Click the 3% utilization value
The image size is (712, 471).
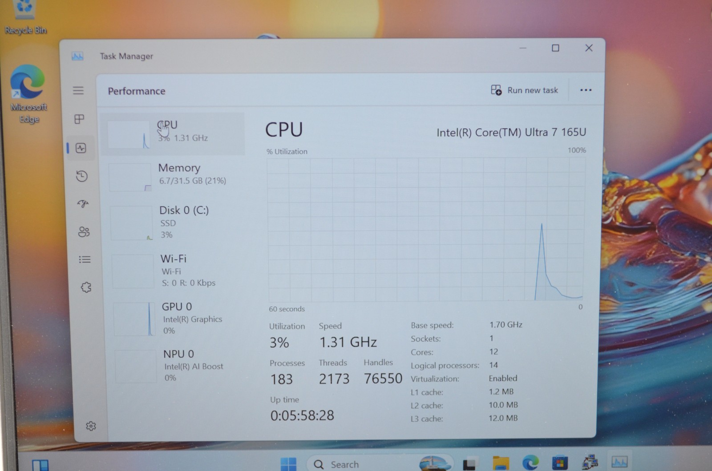(x=279, y=342)
